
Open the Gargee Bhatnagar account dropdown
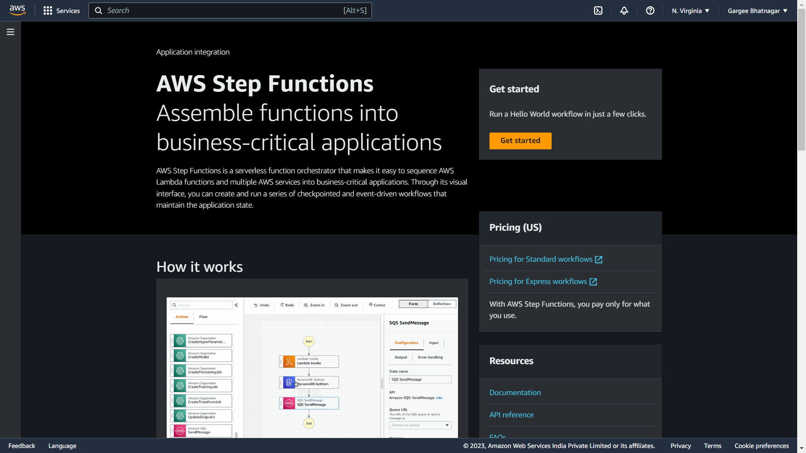coord(757,10)
